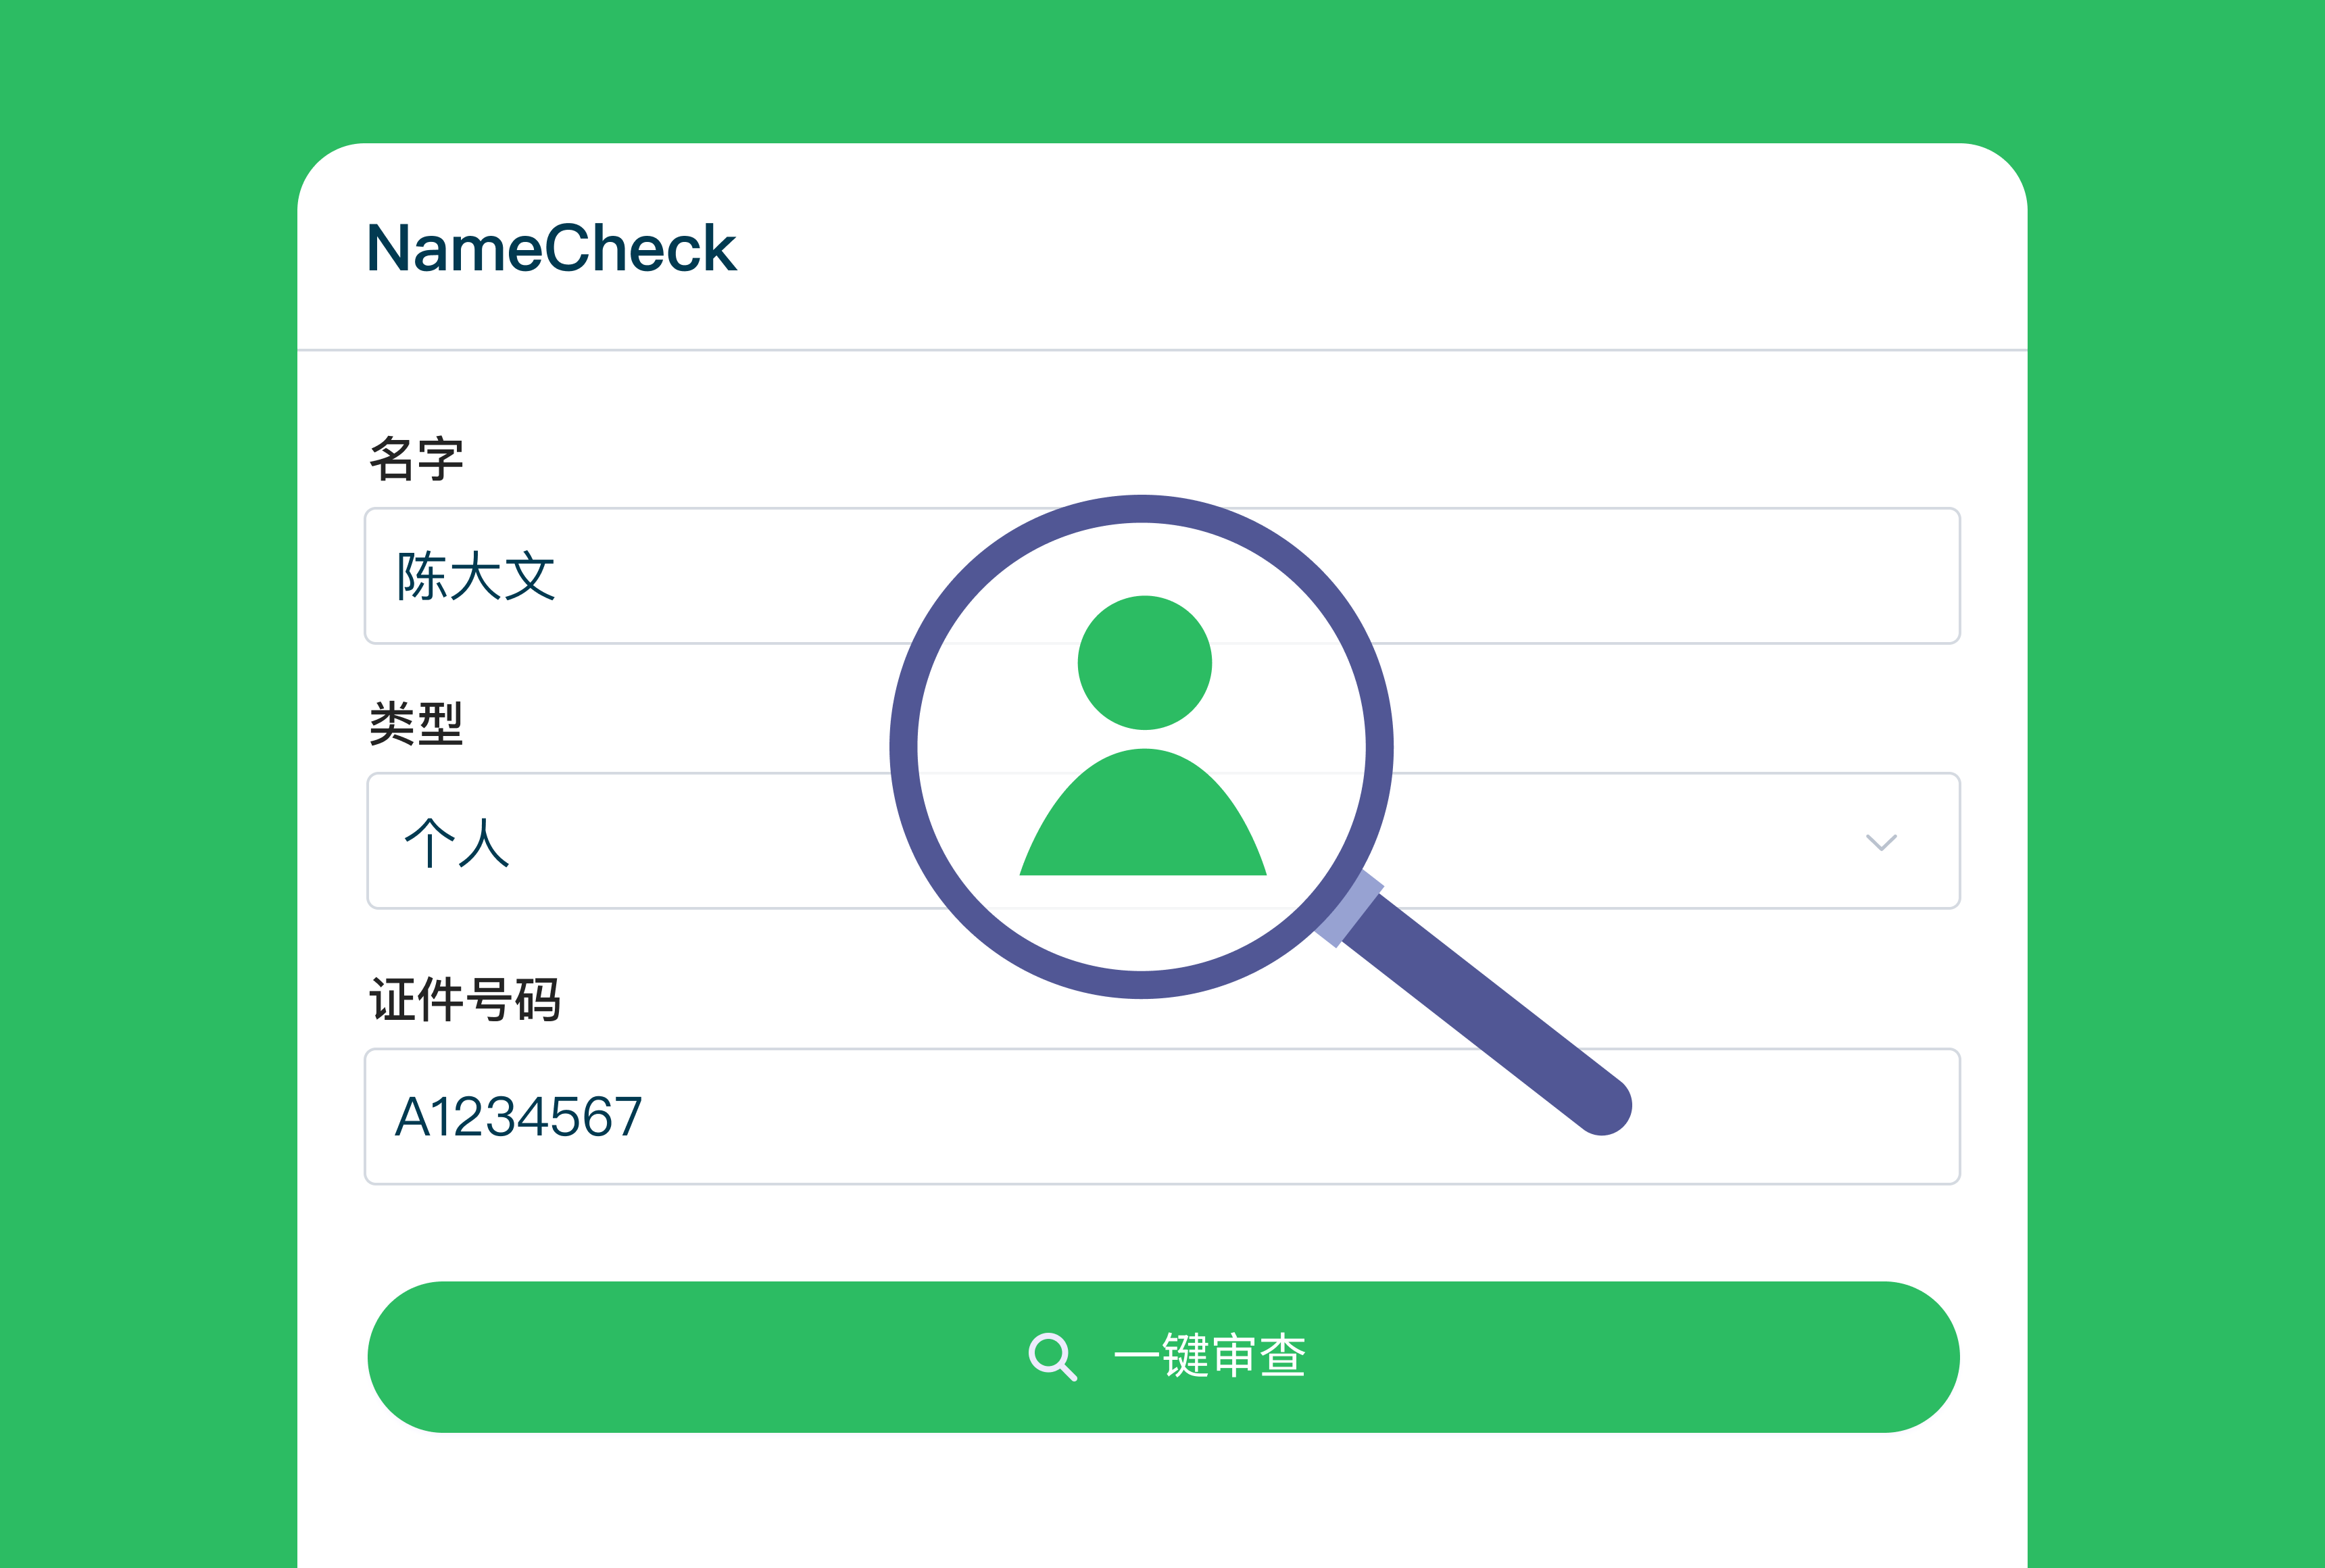This screenshot has width=2325, height=1568.
Task: Click the chevron arrow in 类型 dropdown
Action: click(1881, 842)
